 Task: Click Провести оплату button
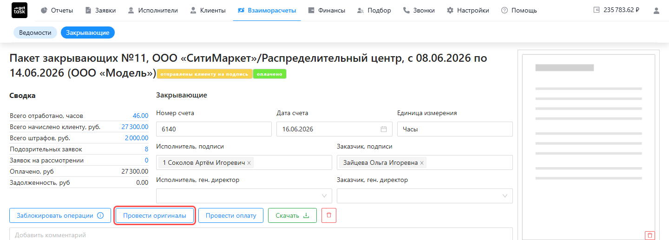tap(231, 215)
